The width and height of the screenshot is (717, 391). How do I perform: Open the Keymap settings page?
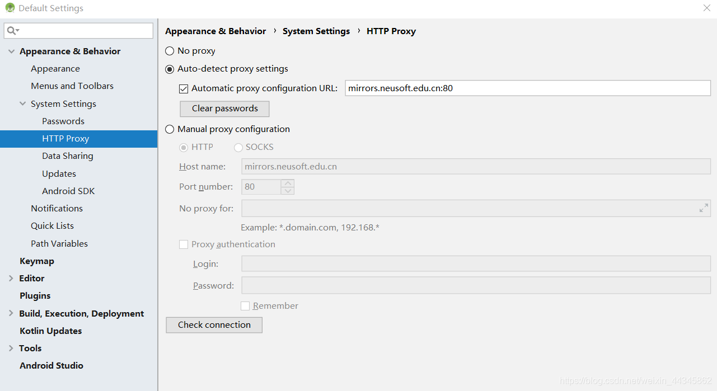click(37, 261)
